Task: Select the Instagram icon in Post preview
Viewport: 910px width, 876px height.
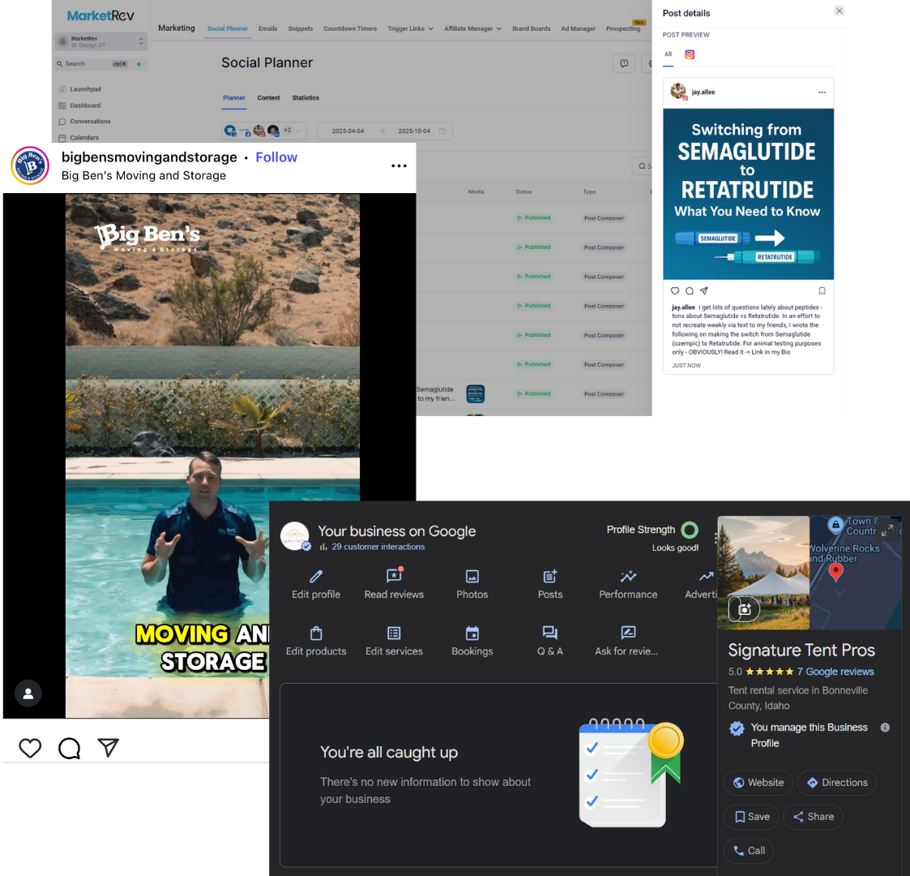Action: [690, 54]
